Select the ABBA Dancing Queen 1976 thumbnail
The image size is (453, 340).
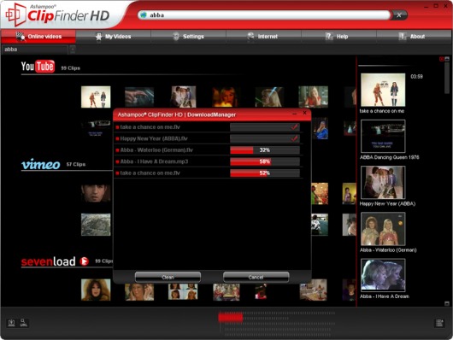[383, 136]
